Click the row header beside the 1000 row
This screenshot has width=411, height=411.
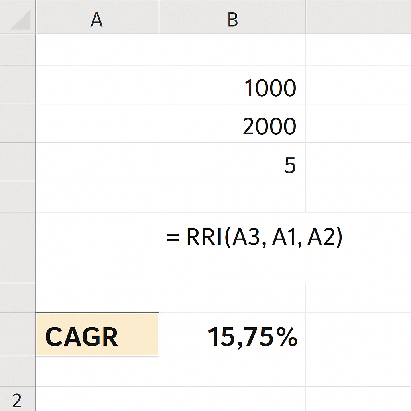coord(18,85)
